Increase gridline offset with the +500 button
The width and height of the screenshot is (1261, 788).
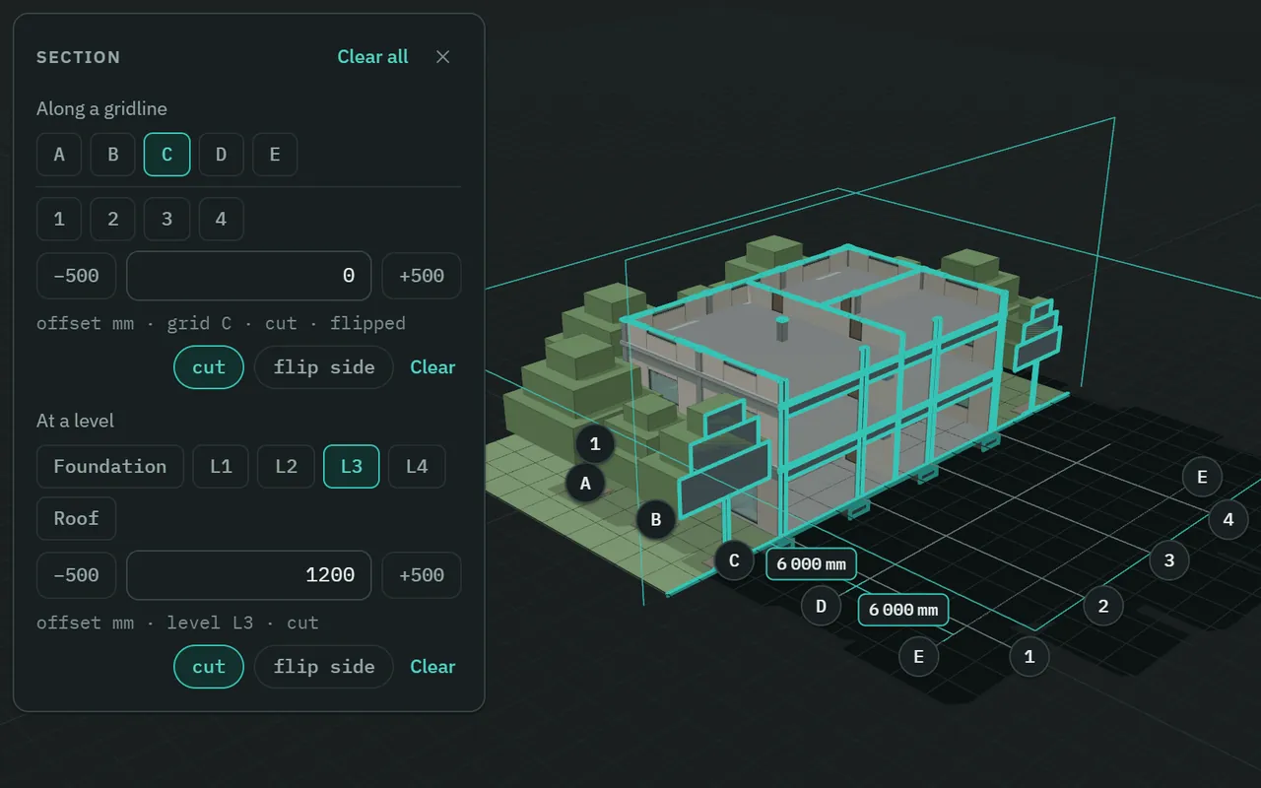coord(422,276)
